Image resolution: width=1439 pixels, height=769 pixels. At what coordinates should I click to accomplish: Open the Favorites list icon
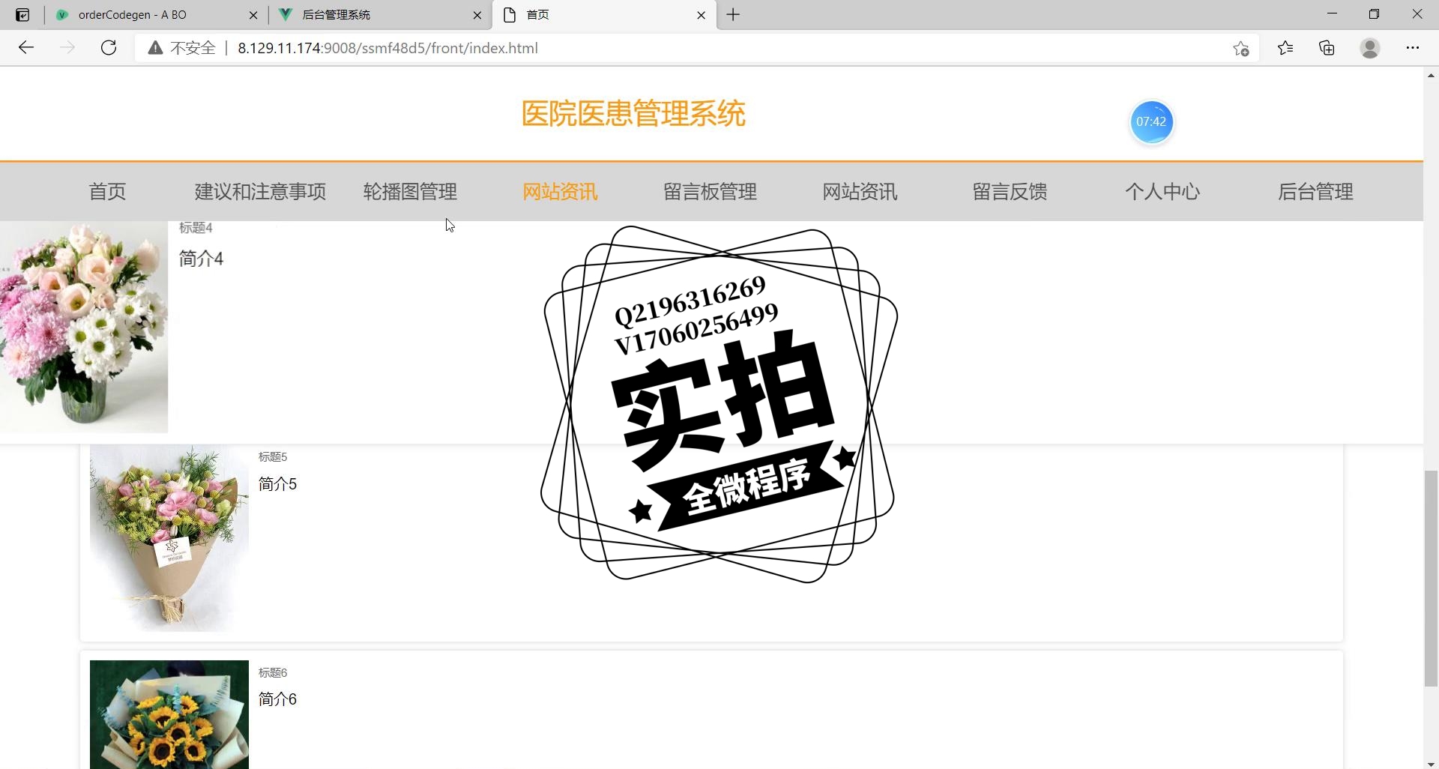point(1285,48)
